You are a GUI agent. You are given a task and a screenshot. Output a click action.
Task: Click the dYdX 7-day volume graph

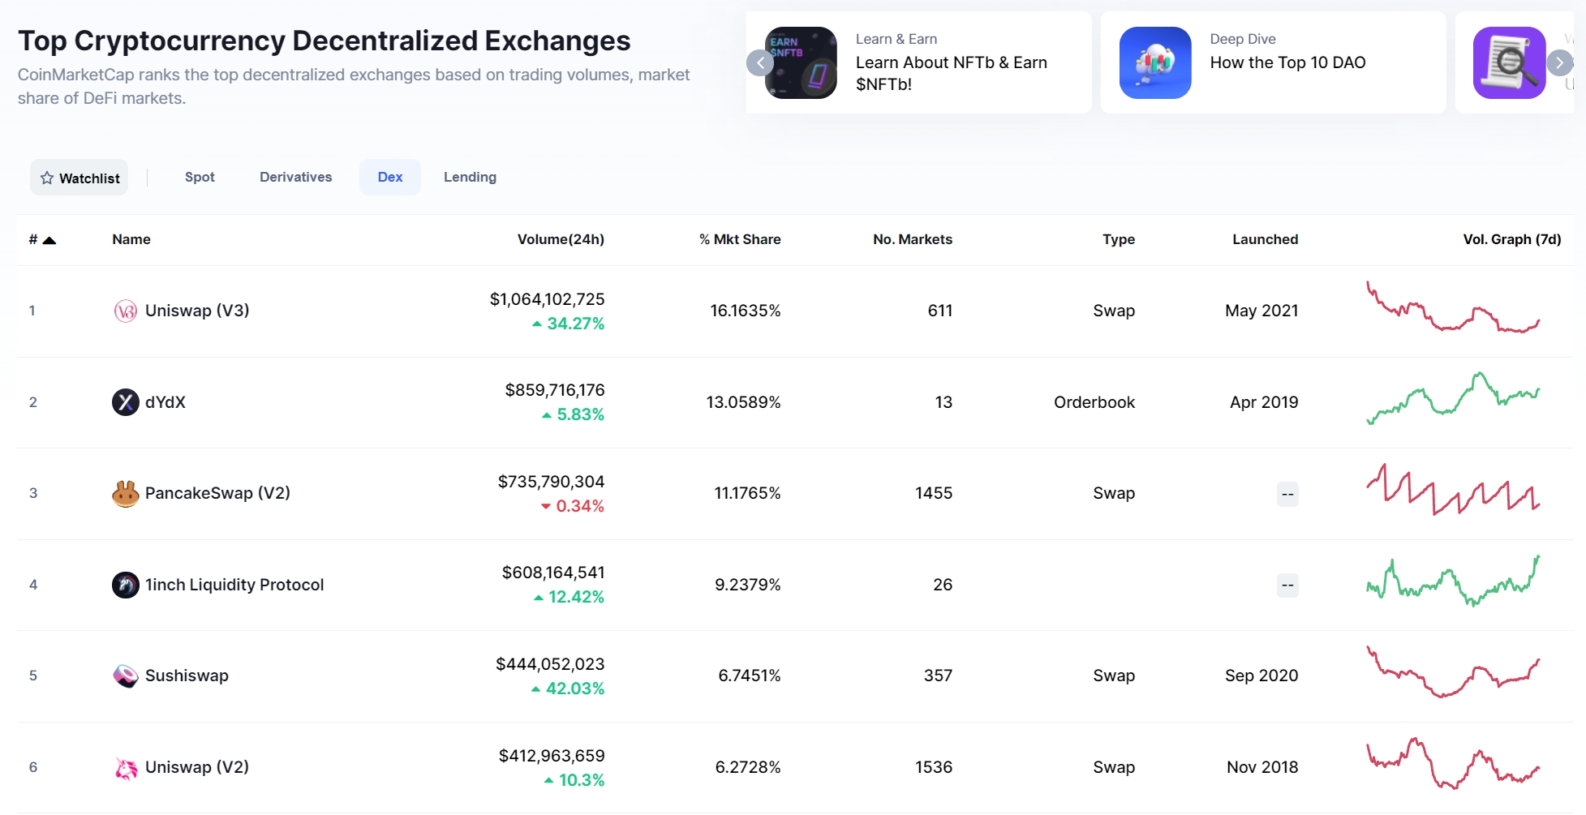click(1453, 398)
